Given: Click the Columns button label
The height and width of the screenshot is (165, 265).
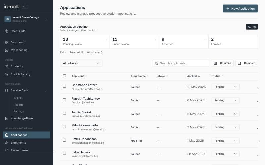Looking at the screenshot, I should (225, 63).
